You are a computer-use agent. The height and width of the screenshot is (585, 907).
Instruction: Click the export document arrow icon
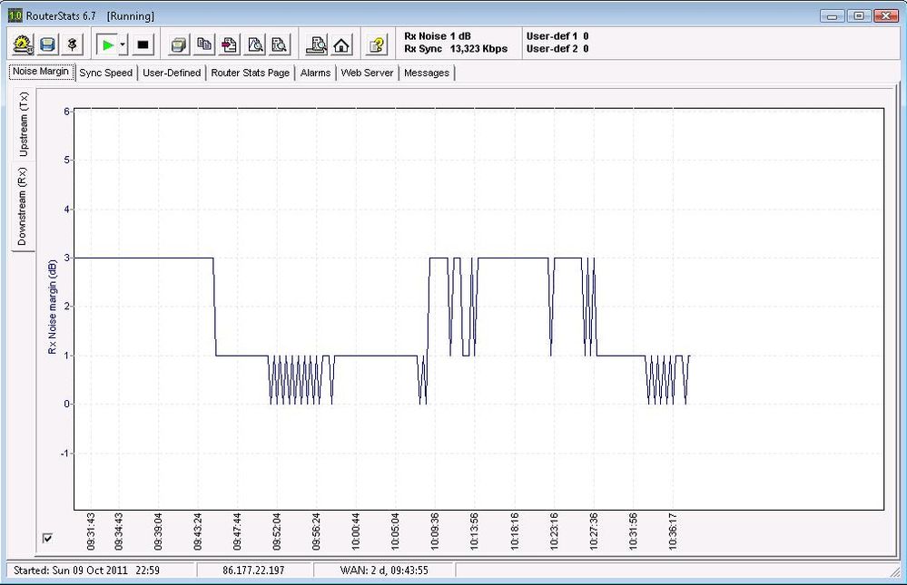231,44
